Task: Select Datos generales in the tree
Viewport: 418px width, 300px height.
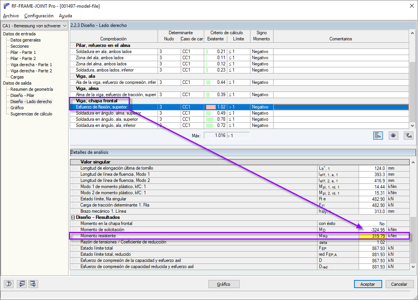Action: pyautogui.click(x=25, y=40)
